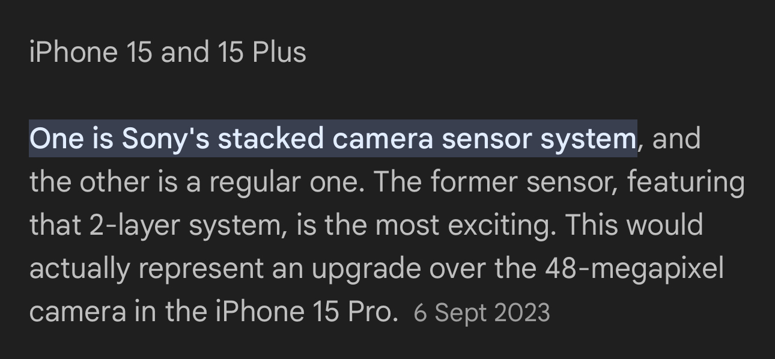Click 'Sony's' in the highlighted text
Image resolution: width=775 pixels, height=359 pixels.
click(166, 139)
